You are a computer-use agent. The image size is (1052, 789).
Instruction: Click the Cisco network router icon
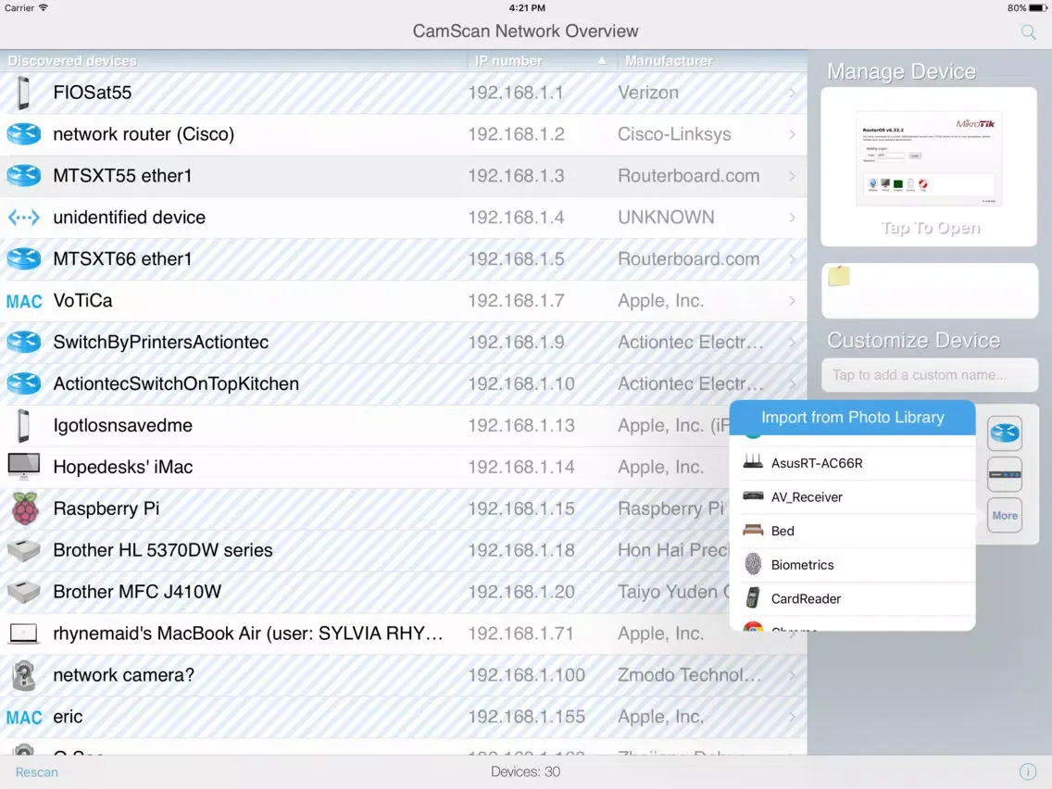(x=23, y=134)
